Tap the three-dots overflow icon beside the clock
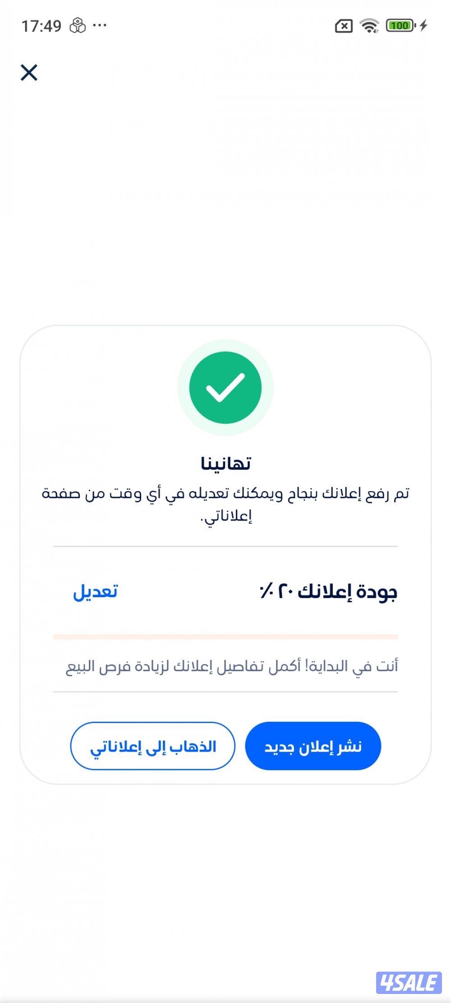Image resolution: width=451 pixels, height=1003 pixels. [x=100, y=25]
